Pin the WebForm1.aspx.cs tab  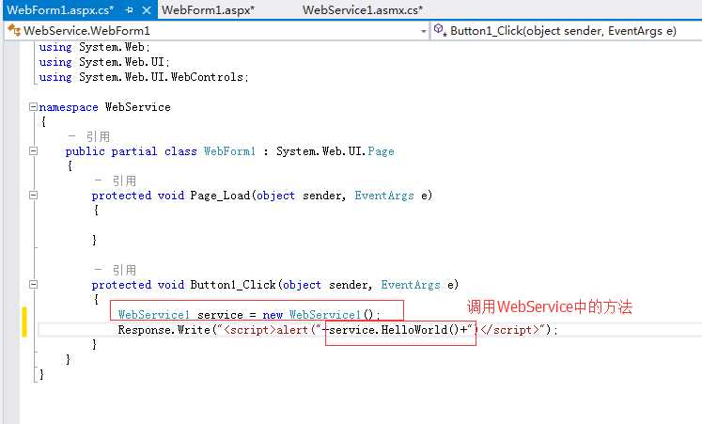click(130, 9)
